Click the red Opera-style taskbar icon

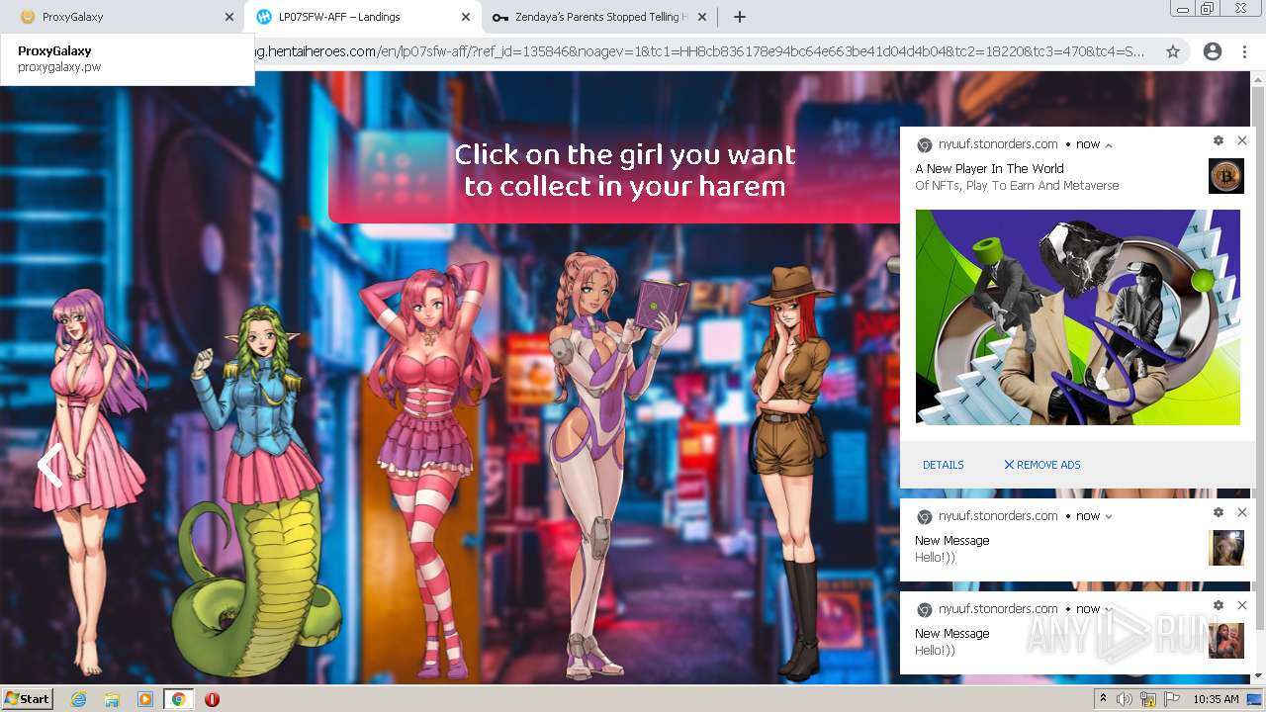(x=212, y=699)
